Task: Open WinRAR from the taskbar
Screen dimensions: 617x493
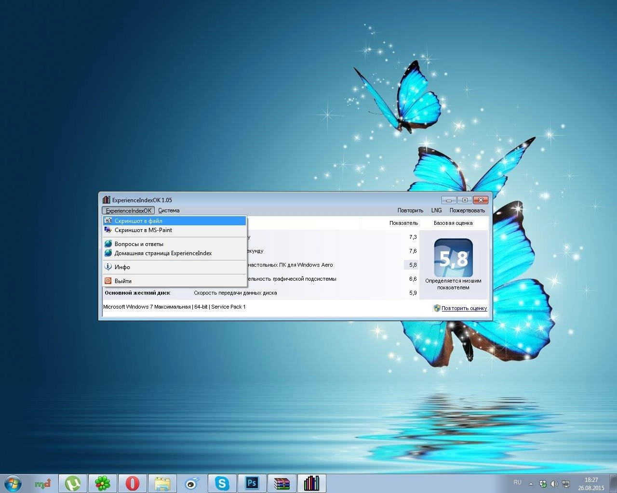Action: coord(282,483)
